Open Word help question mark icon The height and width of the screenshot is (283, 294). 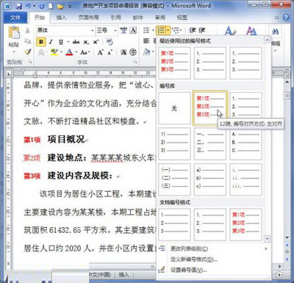point(286,18)
